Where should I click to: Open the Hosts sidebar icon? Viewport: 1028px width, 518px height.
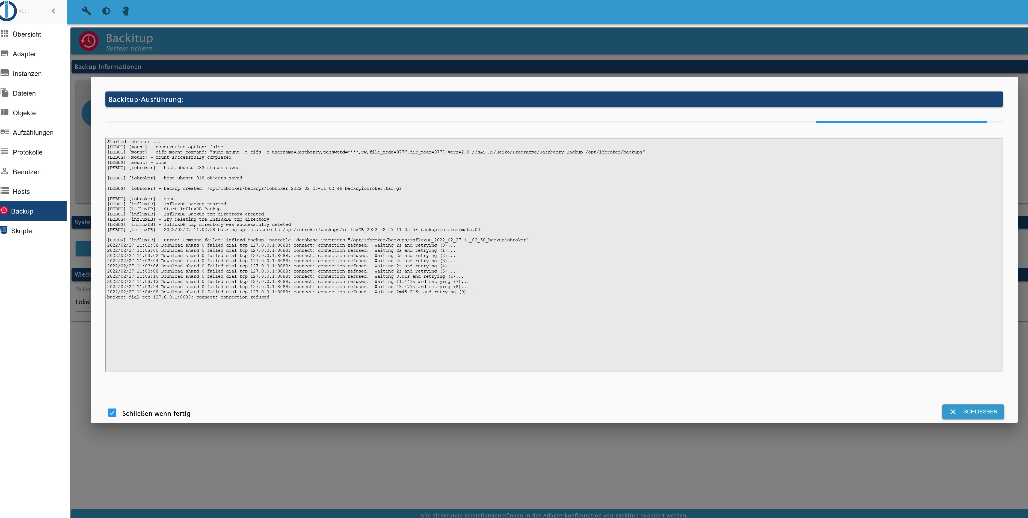point(4,191)
